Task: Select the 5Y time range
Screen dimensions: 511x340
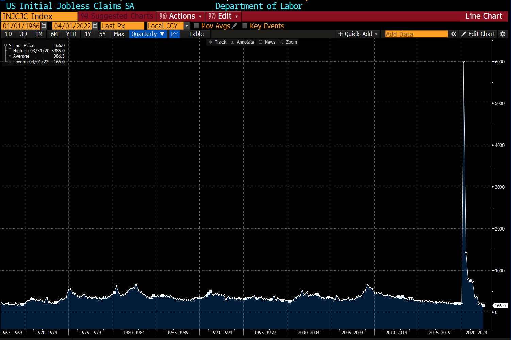Action: click(102, 34)
